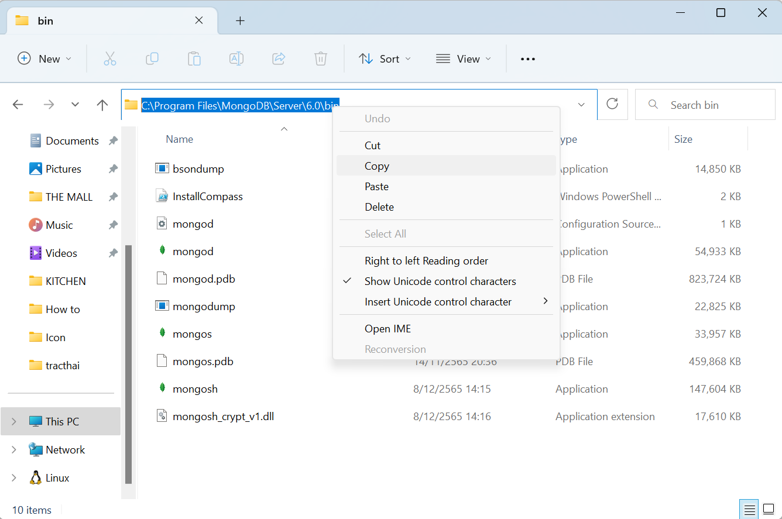Uncheck Show Unicode control characters

point(440,281)
